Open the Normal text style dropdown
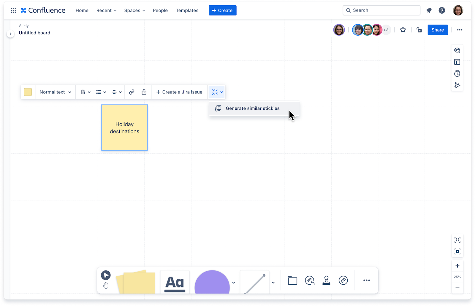475x306 pixels. (x=55, y=92)
